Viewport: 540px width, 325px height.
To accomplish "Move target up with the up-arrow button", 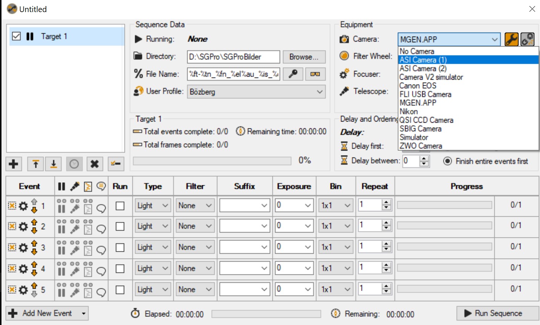I will point(35,164).
